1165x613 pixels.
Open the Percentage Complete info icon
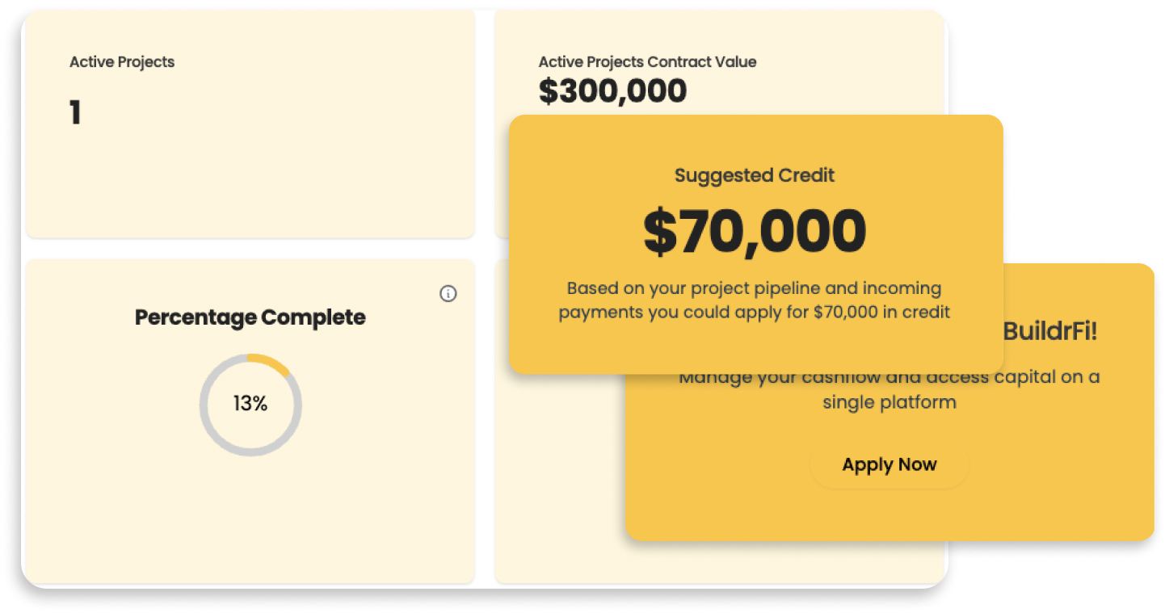pos(448,294)
